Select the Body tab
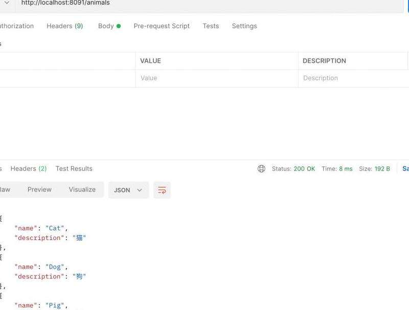 point(109,26)
